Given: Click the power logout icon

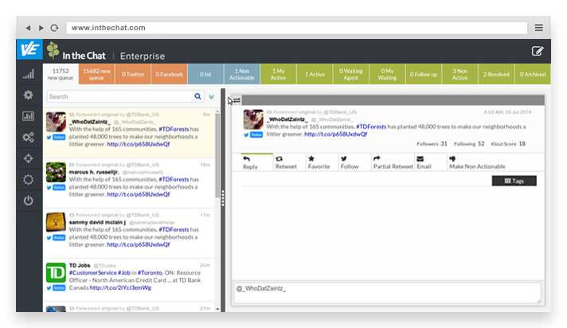Looking at the screenshot, I should (x=29, y=200).
